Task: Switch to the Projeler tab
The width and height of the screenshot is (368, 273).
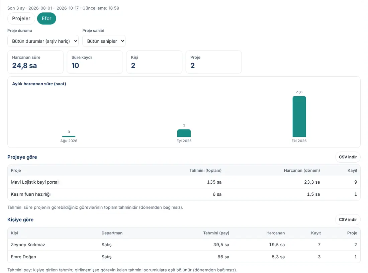Action: [x=21, y=18]
